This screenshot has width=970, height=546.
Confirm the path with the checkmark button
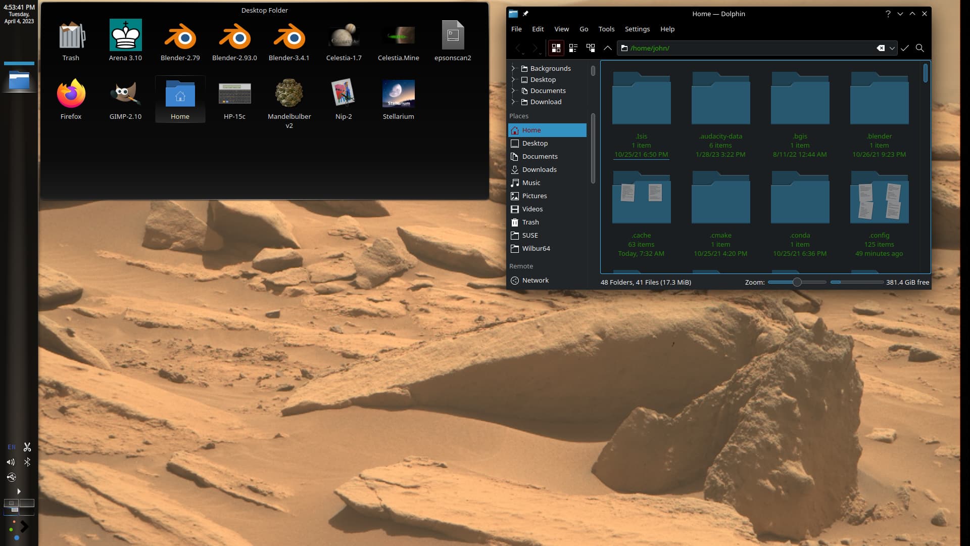pyautogui.click(x=905, y=48)
